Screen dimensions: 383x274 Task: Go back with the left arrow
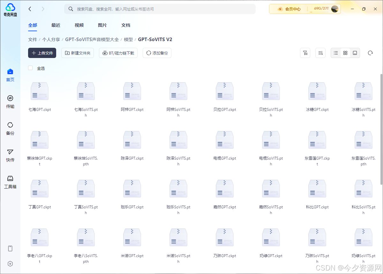pyautogui.click(x=30, y=9)
